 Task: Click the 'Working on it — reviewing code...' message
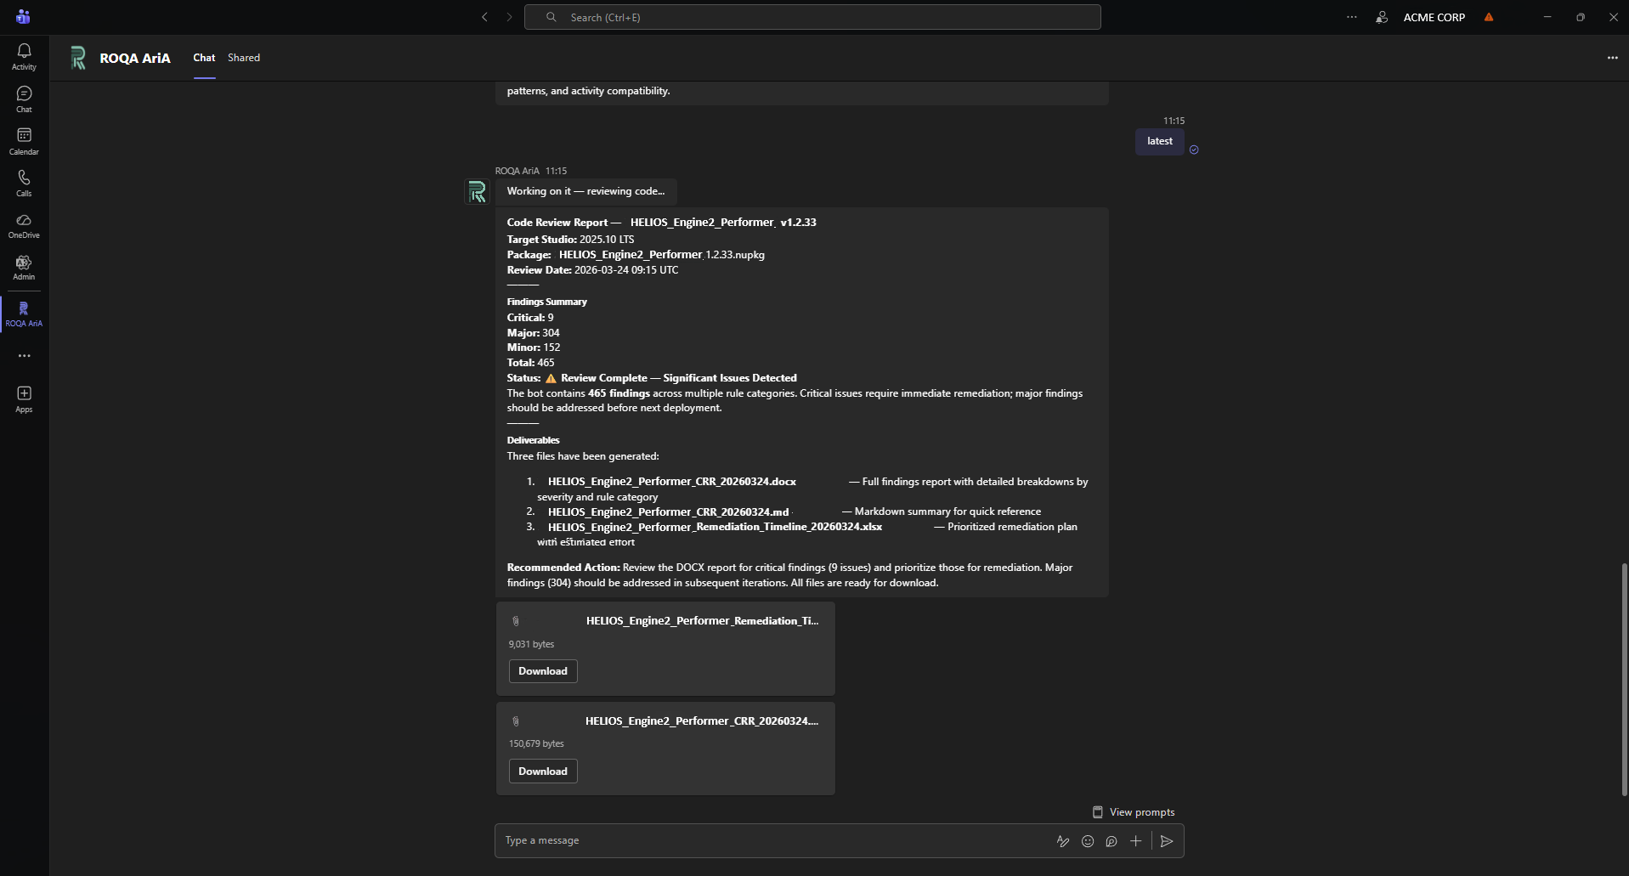point(585,191)
